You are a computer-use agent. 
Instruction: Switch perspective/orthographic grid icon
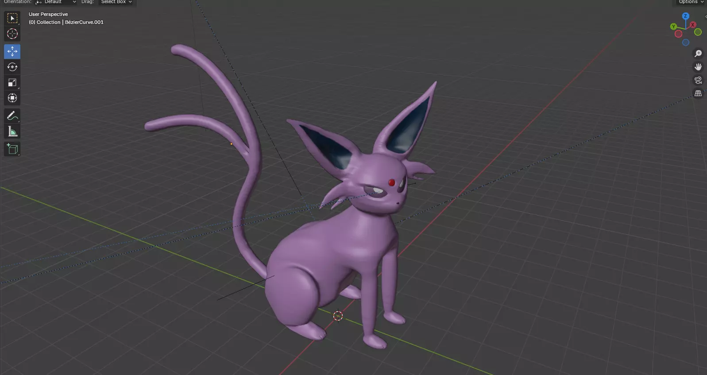click(x=698, y=93)
